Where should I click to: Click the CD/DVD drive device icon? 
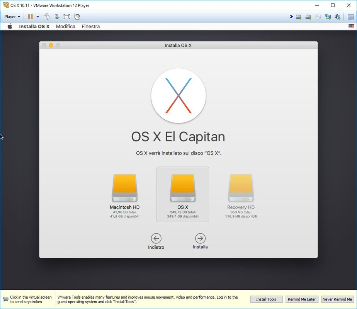[318, 17]
